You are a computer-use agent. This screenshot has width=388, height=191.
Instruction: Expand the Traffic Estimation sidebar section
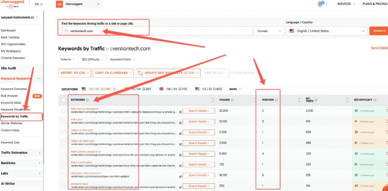pyautogui.click(x=21, y=153)
